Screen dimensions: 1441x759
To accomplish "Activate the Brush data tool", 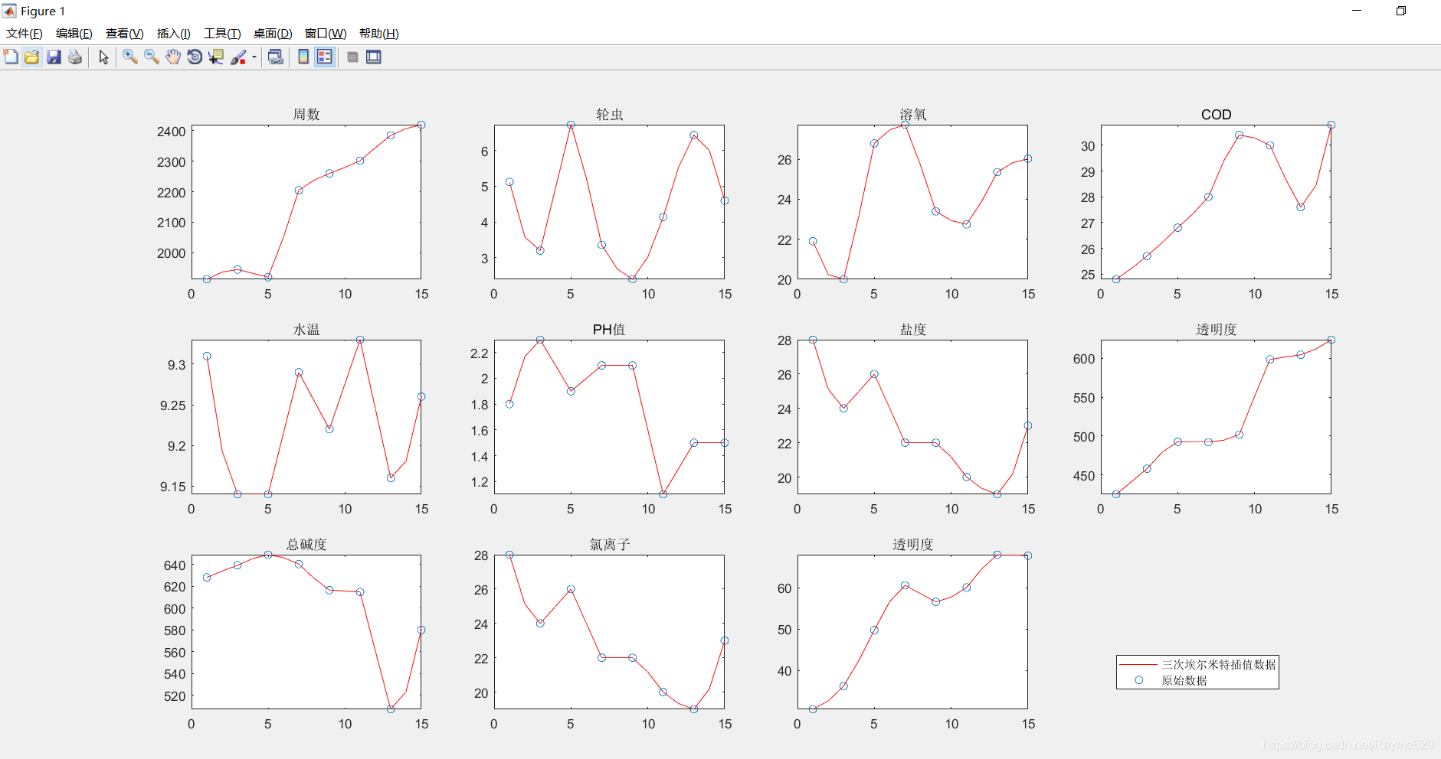I will (238, 57).
